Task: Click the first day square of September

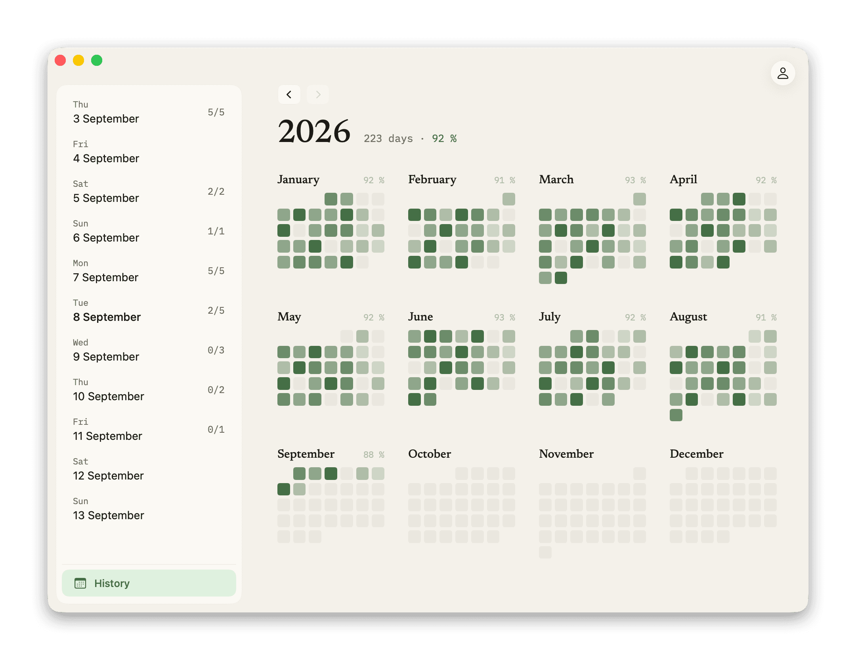Action: tap(299, 474)
